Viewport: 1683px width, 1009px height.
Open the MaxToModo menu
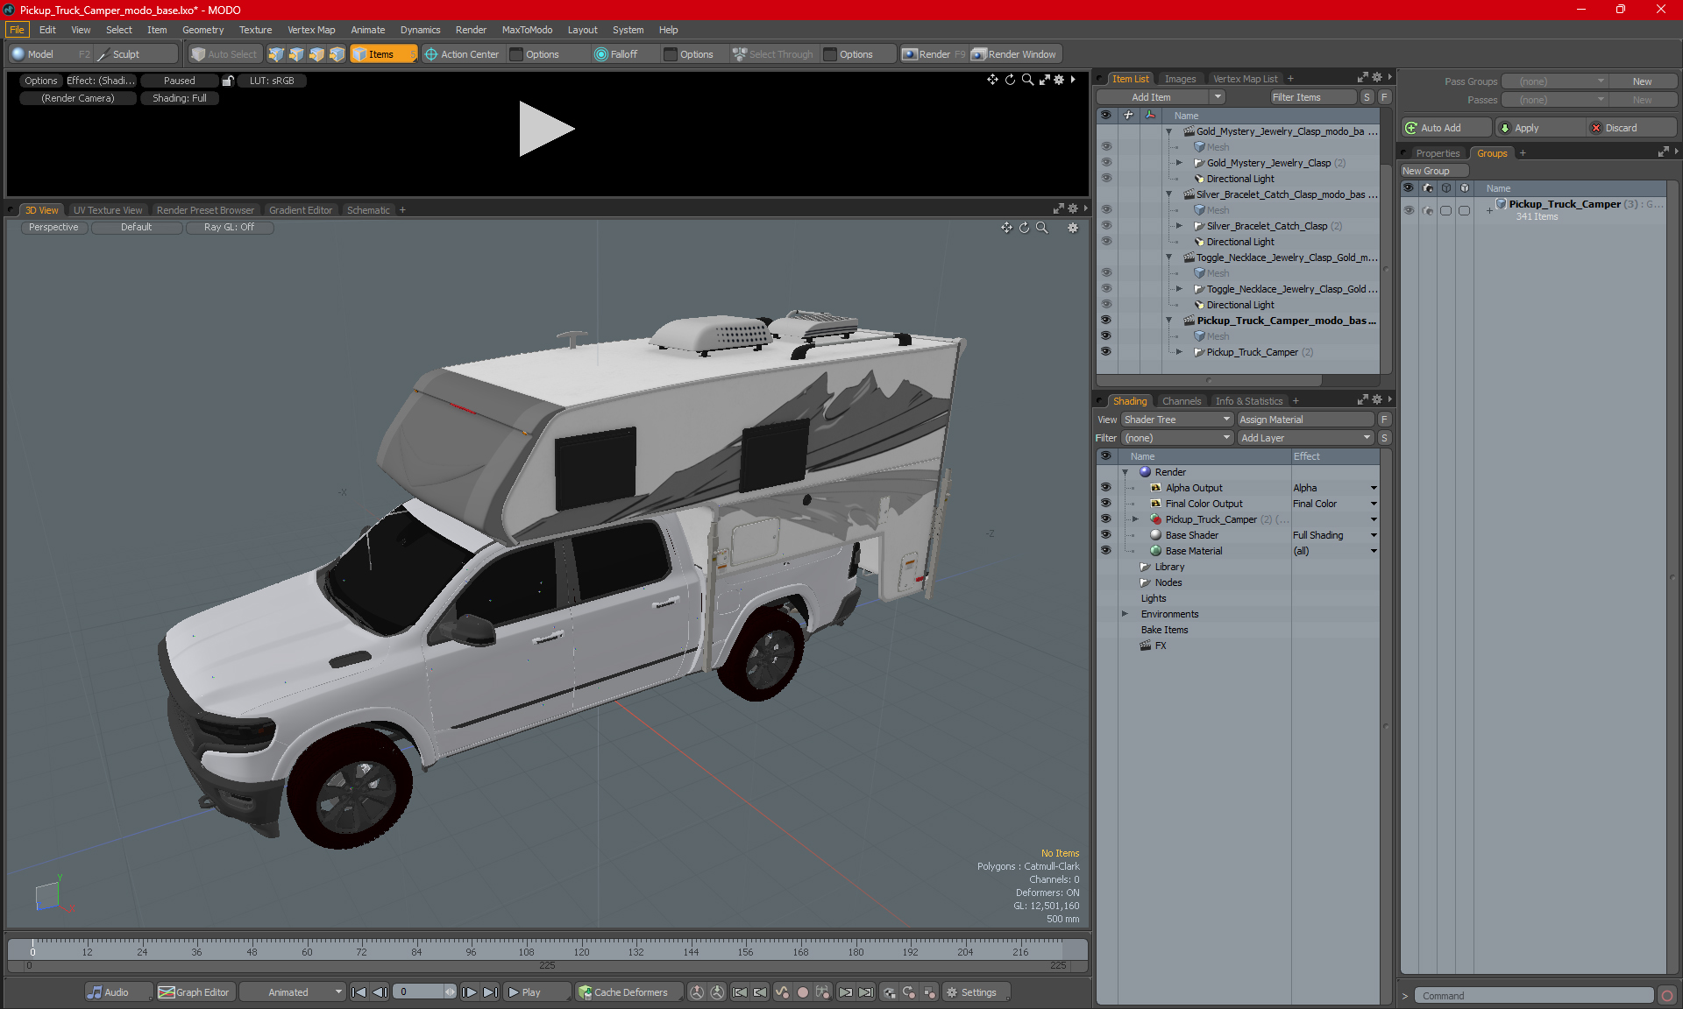(527, 30)
